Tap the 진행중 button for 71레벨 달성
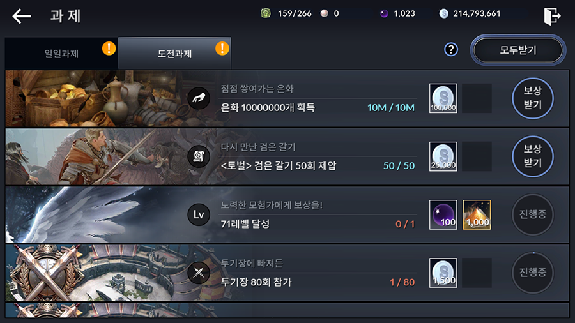The image size is (575, 323). point(532,214)
